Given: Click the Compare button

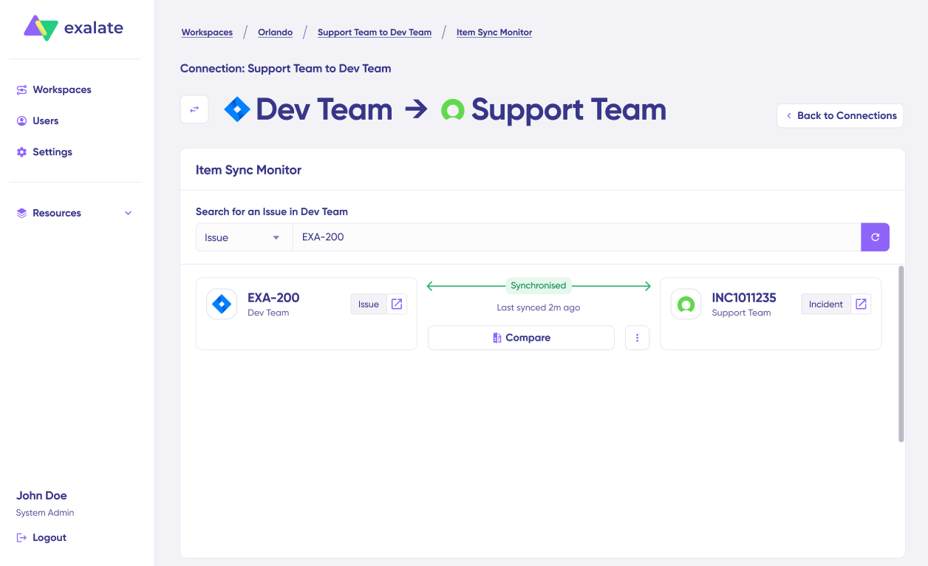Looking at the screenshot, I should coord(521,338).
